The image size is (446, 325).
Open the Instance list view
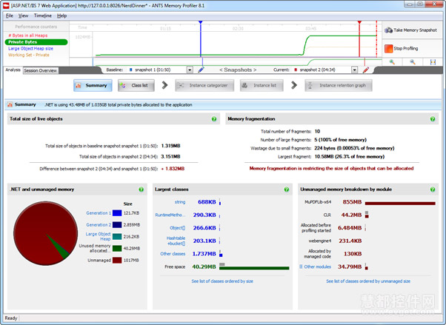coord(262,85)
